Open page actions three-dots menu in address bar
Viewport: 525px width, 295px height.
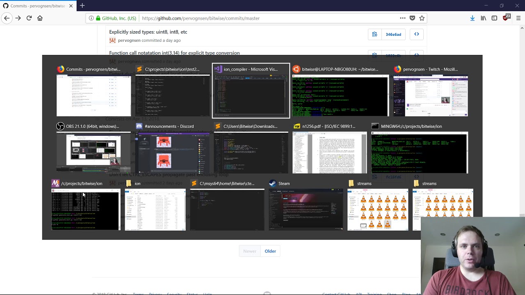pyautogui.click(x=403, y=18)
